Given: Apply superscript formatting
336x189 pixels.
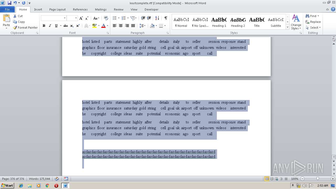Looking at the screenshot, I should click(78, 26).
